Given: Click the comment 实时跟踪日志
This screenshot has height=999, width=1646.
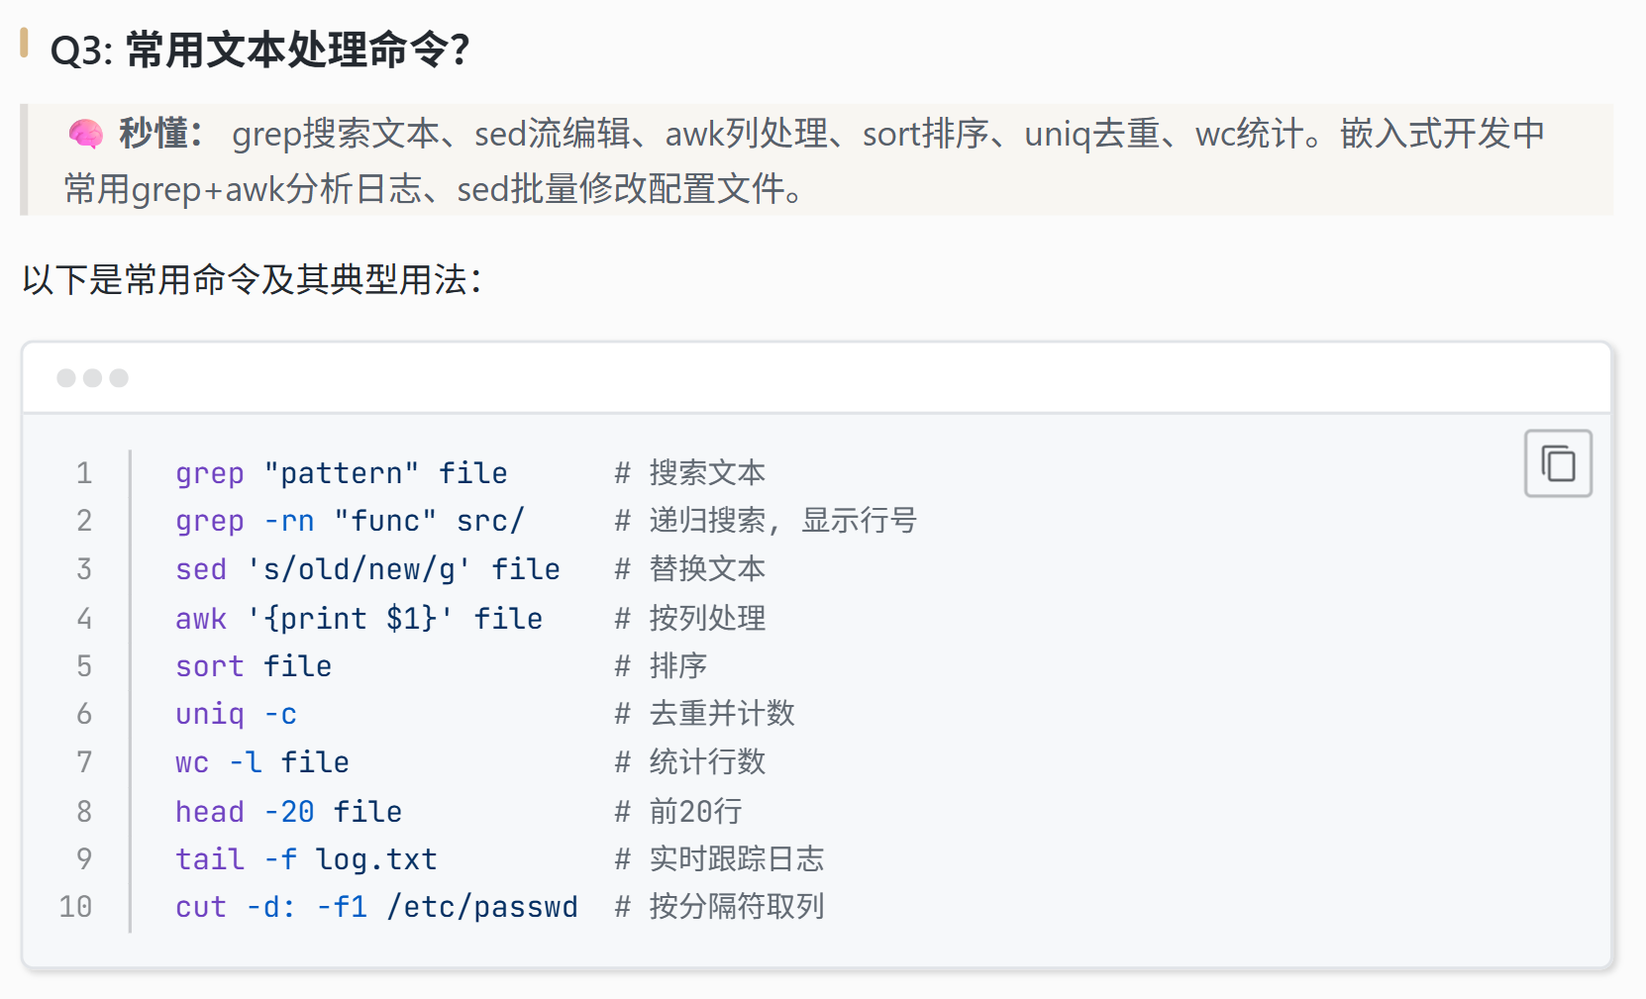Looking at the screenshot, I should [x=737, y=859].
